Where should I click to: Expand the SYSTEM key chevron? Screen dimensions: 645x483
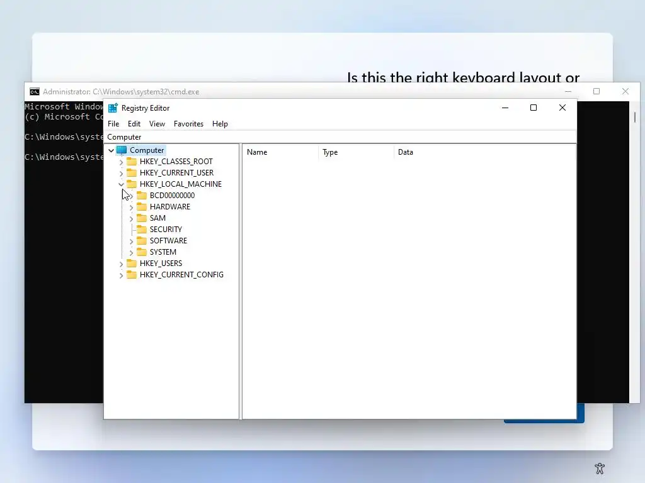click(131, 253)
